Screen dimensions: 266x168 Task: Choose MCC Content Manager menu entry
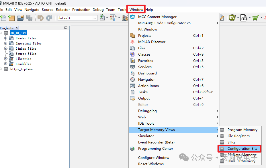174,17
